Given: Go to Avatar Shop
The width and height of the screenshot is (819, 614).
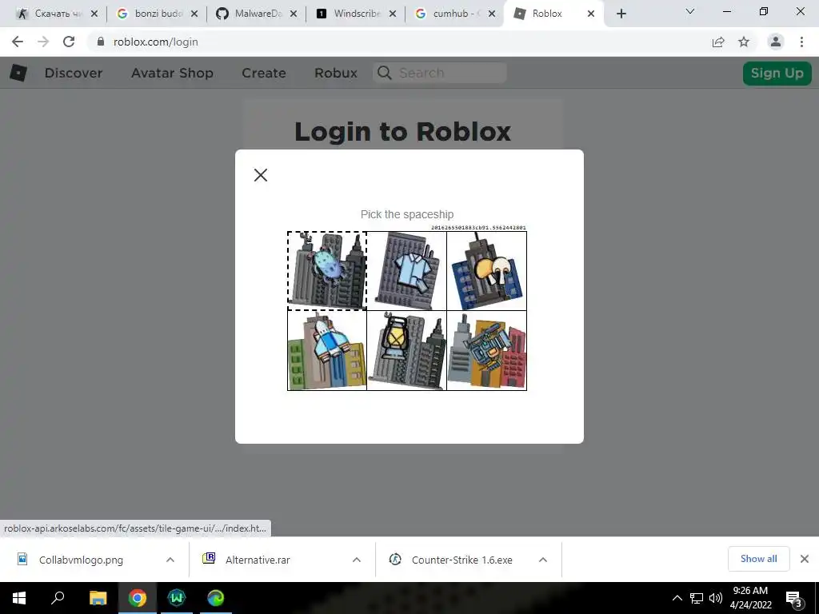Looking at the screenshot, I should coord(173,73).
